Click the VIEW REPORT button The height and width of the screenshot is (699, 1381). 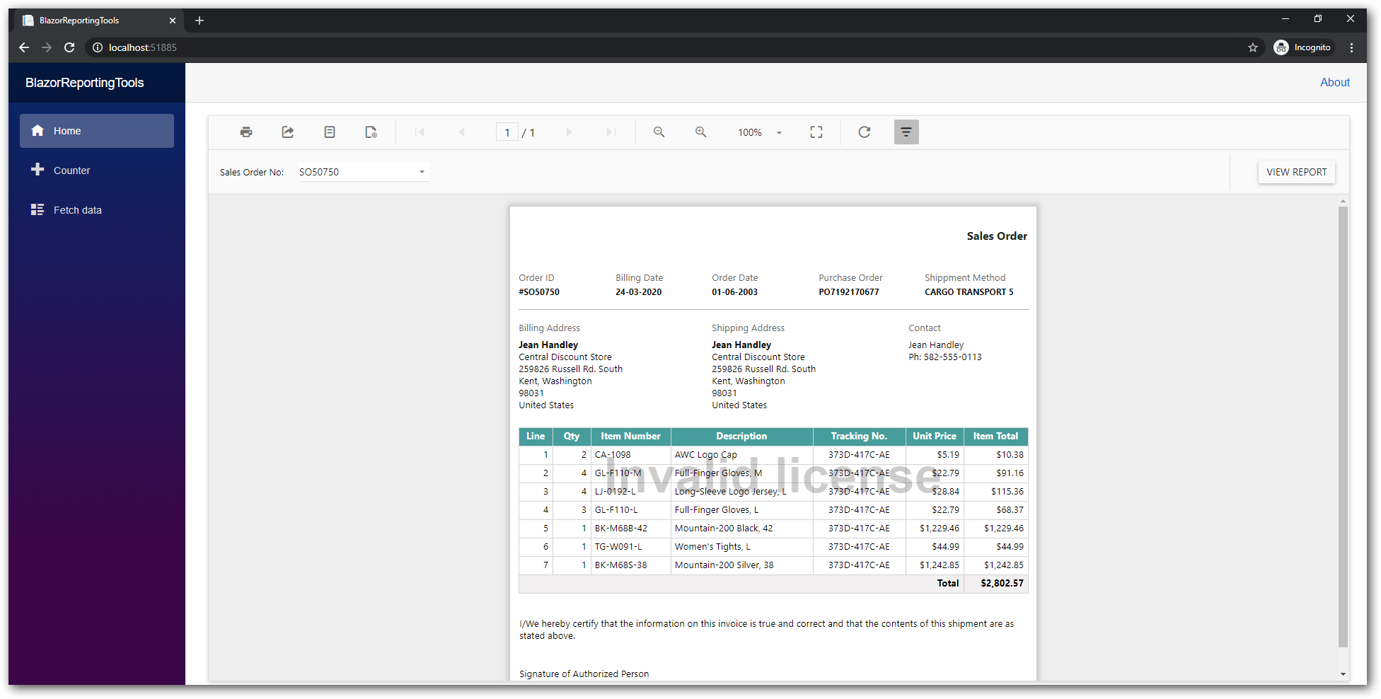pyautogui.click(x=1296, y=171)
